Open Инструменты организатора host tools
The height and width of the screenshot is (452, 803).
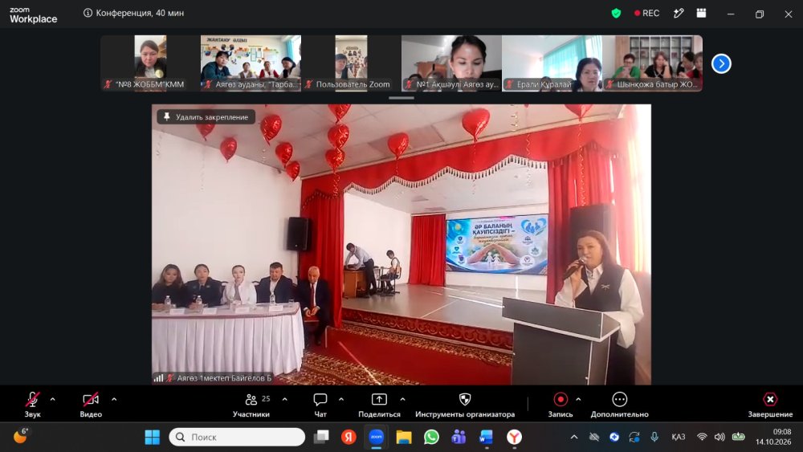click(x=465, y=405)
